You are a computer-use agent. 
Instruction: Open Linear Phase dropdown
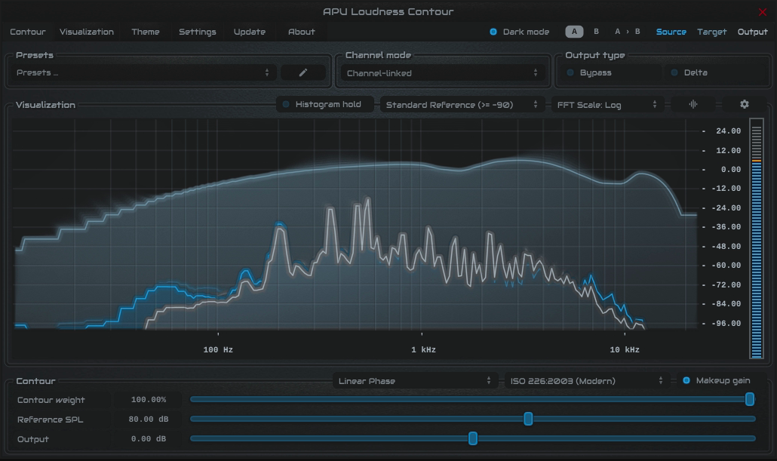pos(415,381)
